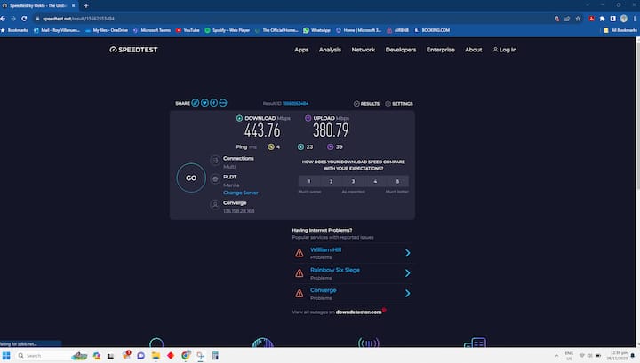Click the Download speed icon
Image resolution: width=640 pixels, height=363 pixels.
pos(239,118)
